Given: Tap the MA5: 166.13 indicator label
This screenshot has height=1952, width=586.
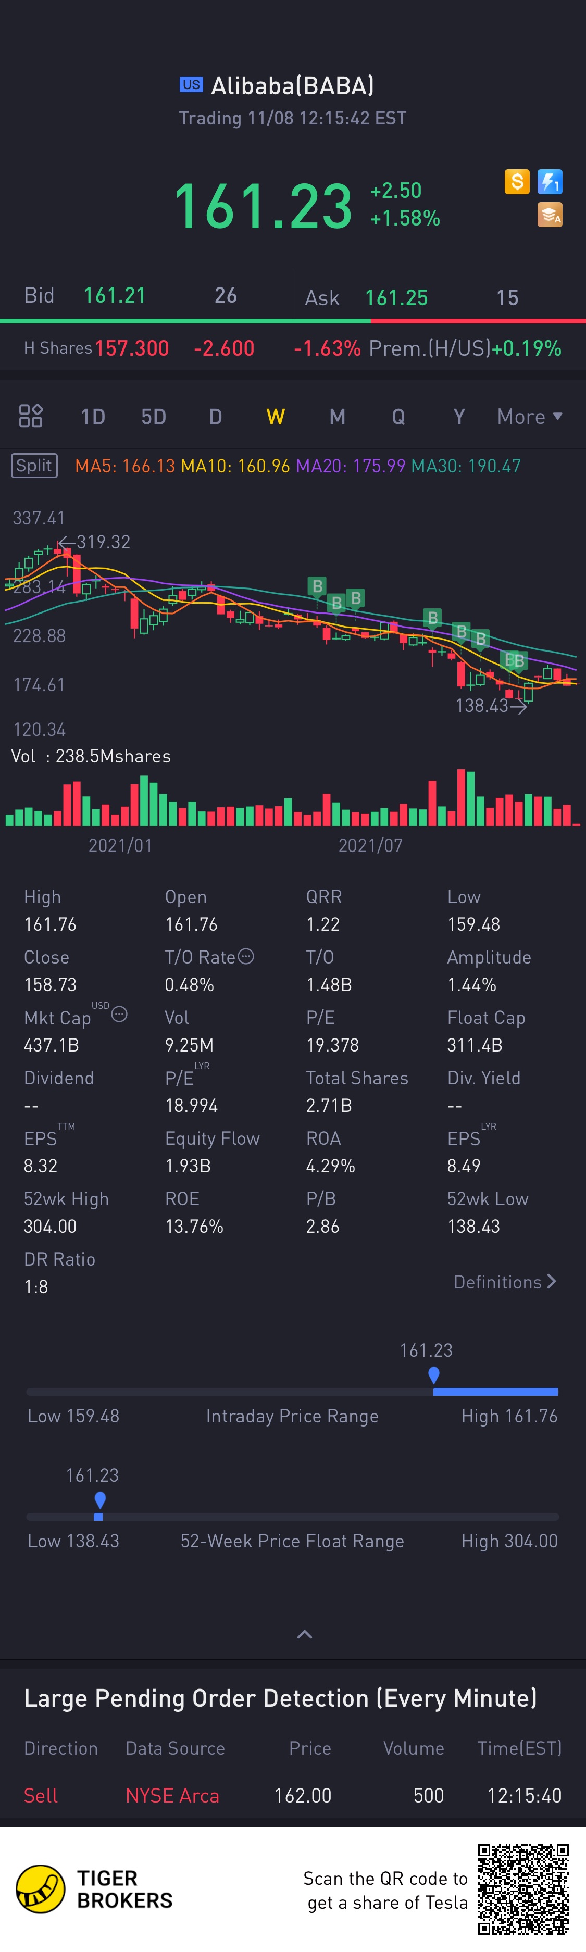Looking at the screenshot, I should [x=125, y=466].
